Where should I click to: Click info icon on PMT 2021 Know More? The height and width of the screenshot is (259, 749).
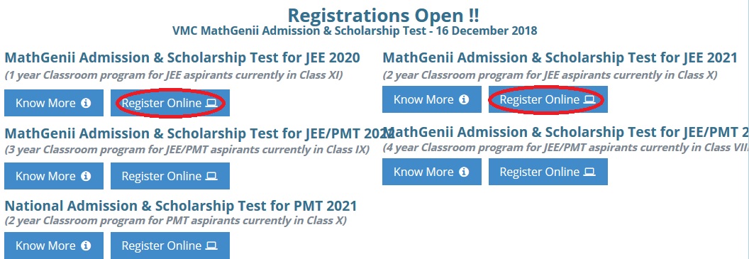tap(86, 246)
